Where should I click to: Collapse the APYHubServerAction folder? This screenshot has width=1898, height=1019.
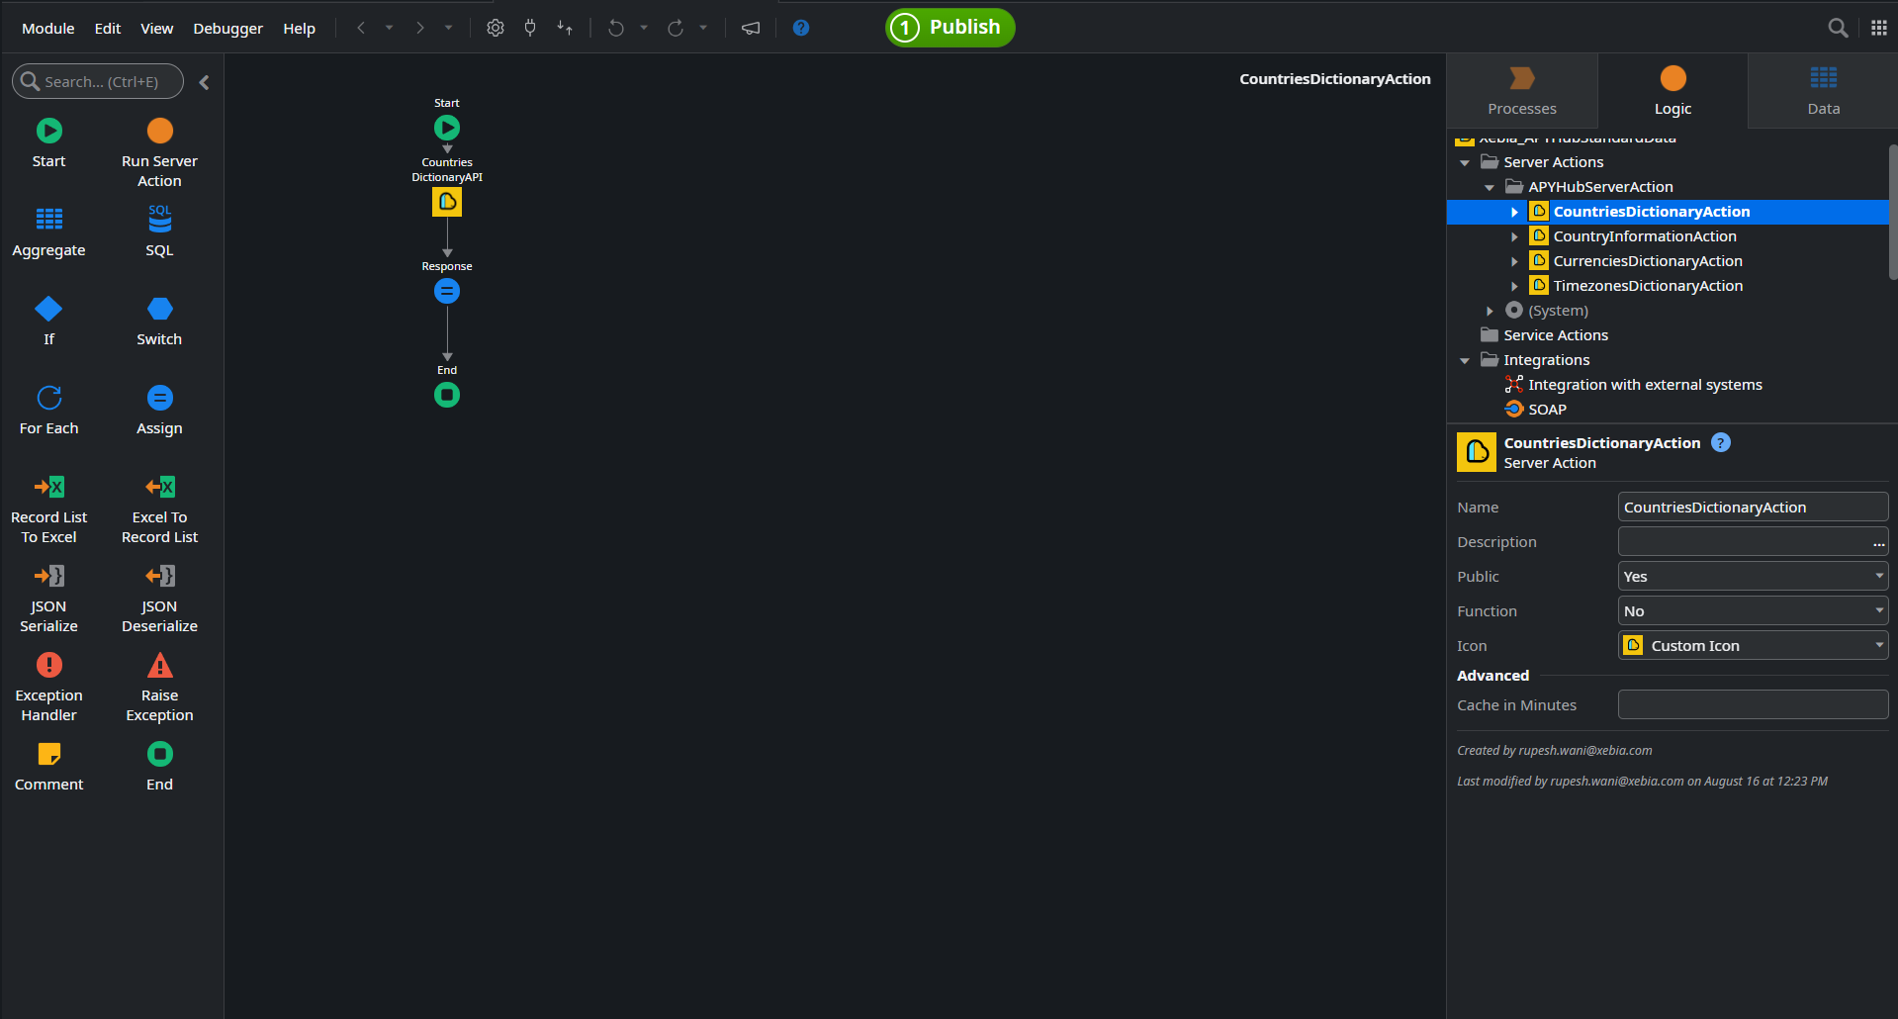point(1490,187)
